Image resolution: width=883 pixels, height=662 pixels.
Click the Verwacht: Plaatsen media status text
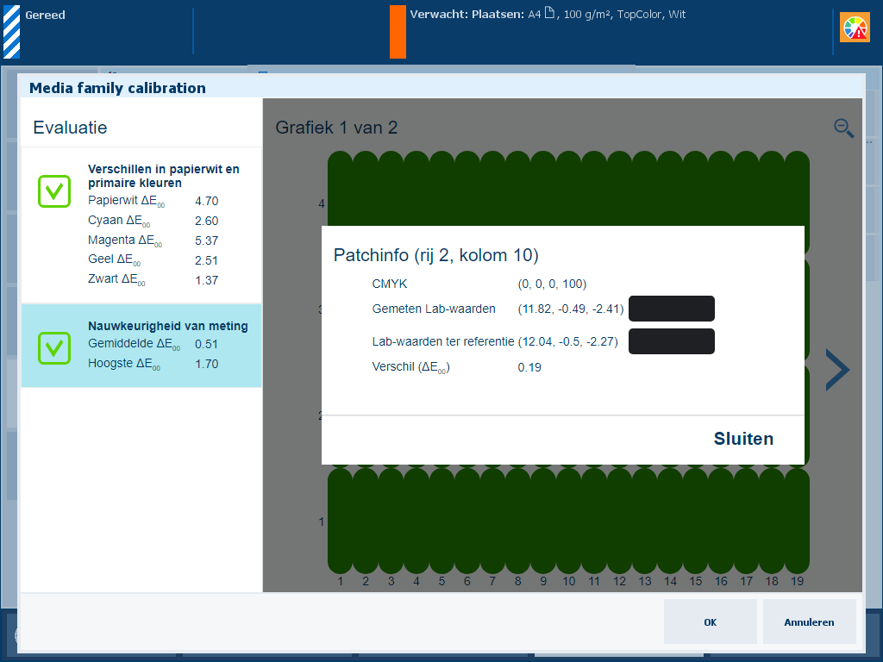click(548, 15)
